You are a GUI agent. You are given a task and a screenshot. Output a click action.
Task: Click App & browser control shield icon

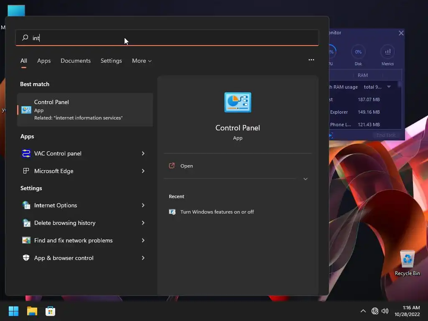click(x=26, y=257)
